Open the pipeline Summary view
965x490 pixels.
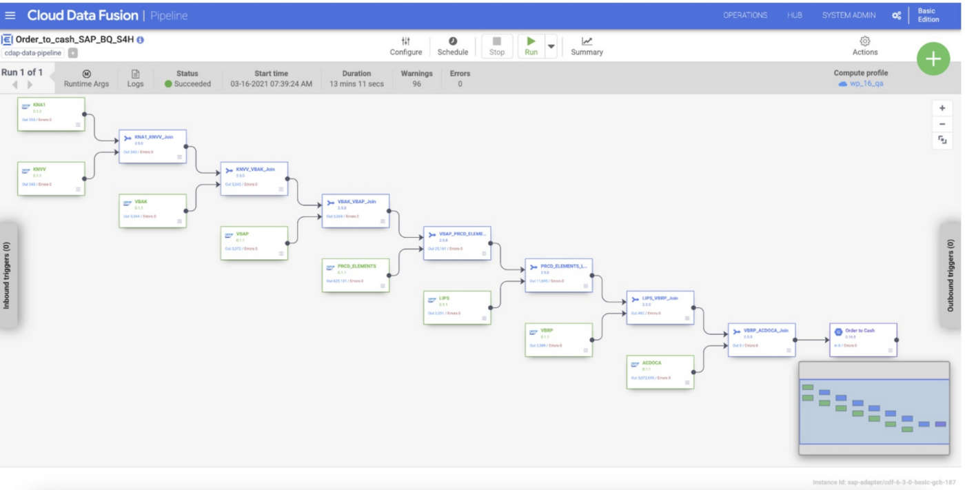click(587, 45)
